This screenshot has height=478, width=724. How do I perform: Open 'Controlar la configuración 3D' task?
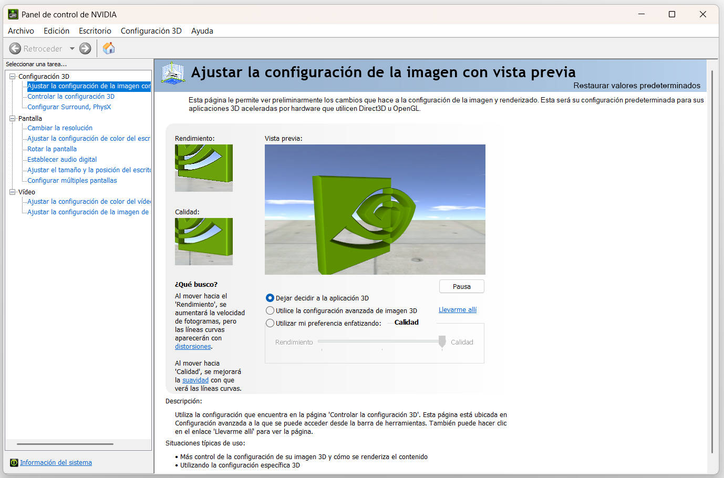(x=71, y=97)
